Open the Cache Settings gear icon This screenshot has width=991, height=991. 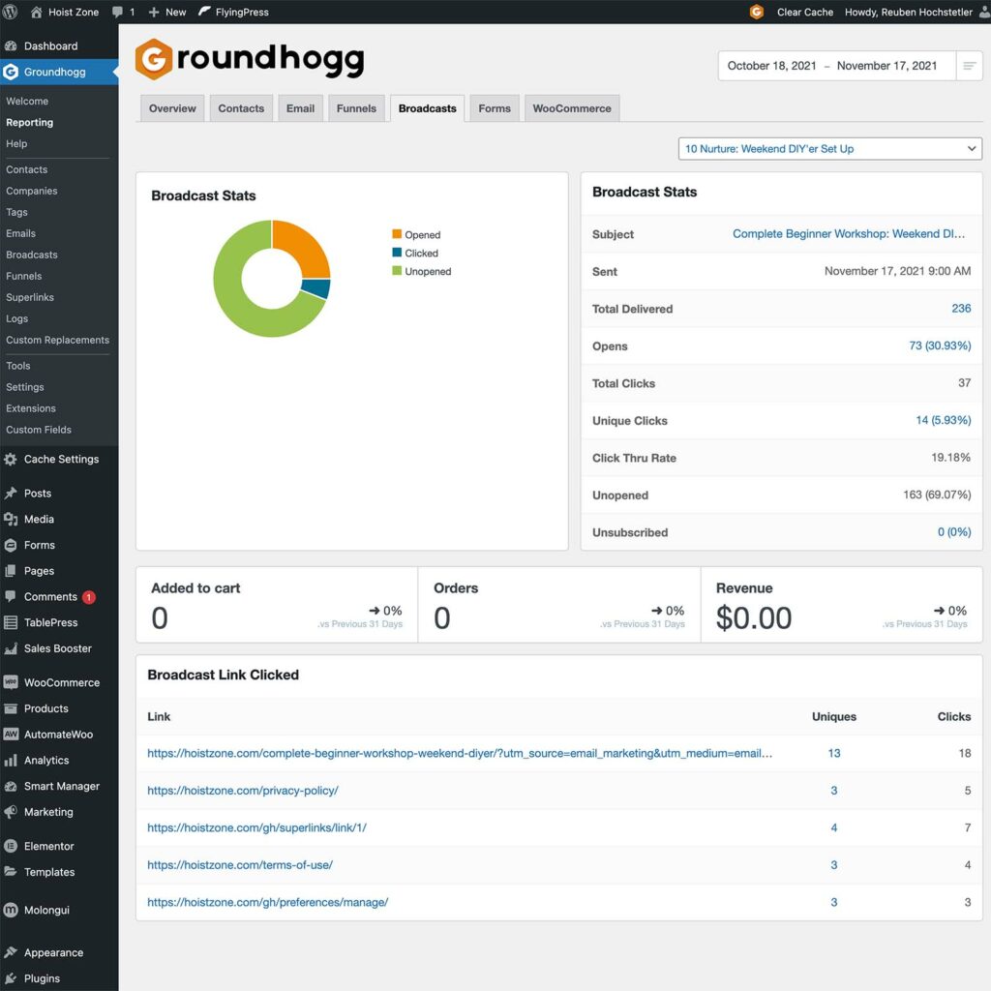coord(12,459)
